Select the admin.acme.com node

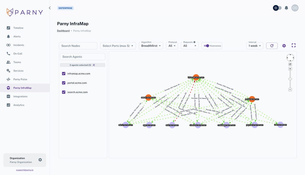(x=126, y=125)
